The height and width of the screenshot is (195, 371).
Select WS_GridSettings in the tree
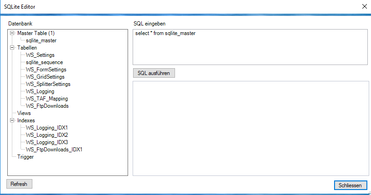[45, 77]
